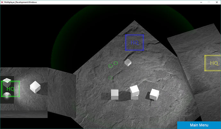Viewport: 221px width, 129px height.
Task: Minimize the Multiplayer_Development window
Action: pos(201,2)
